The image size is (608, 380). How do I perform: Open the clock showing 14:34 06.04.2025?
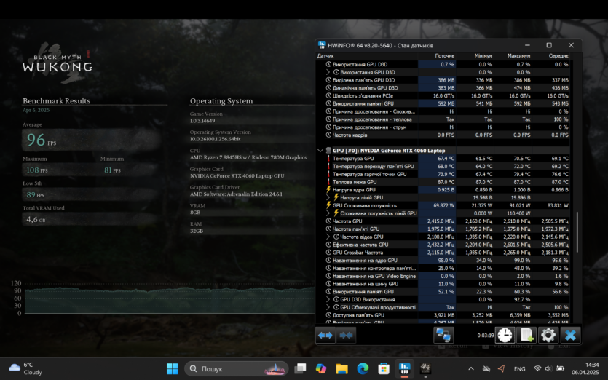[585, 368]
